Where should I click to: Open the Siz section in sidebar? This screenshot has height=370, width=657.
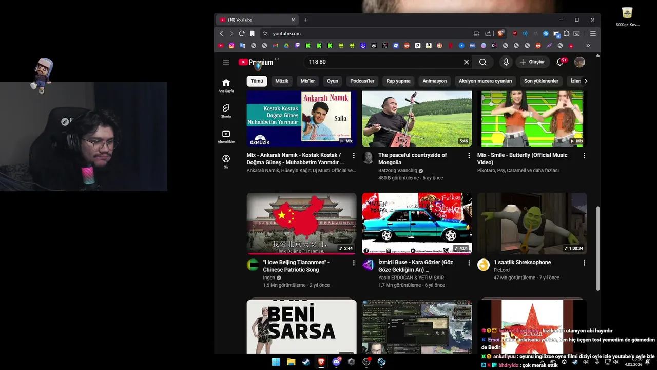tap(226, 161)
